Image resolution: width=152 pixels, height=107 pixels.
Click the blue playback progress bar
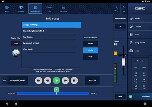(x=53, y=93)
